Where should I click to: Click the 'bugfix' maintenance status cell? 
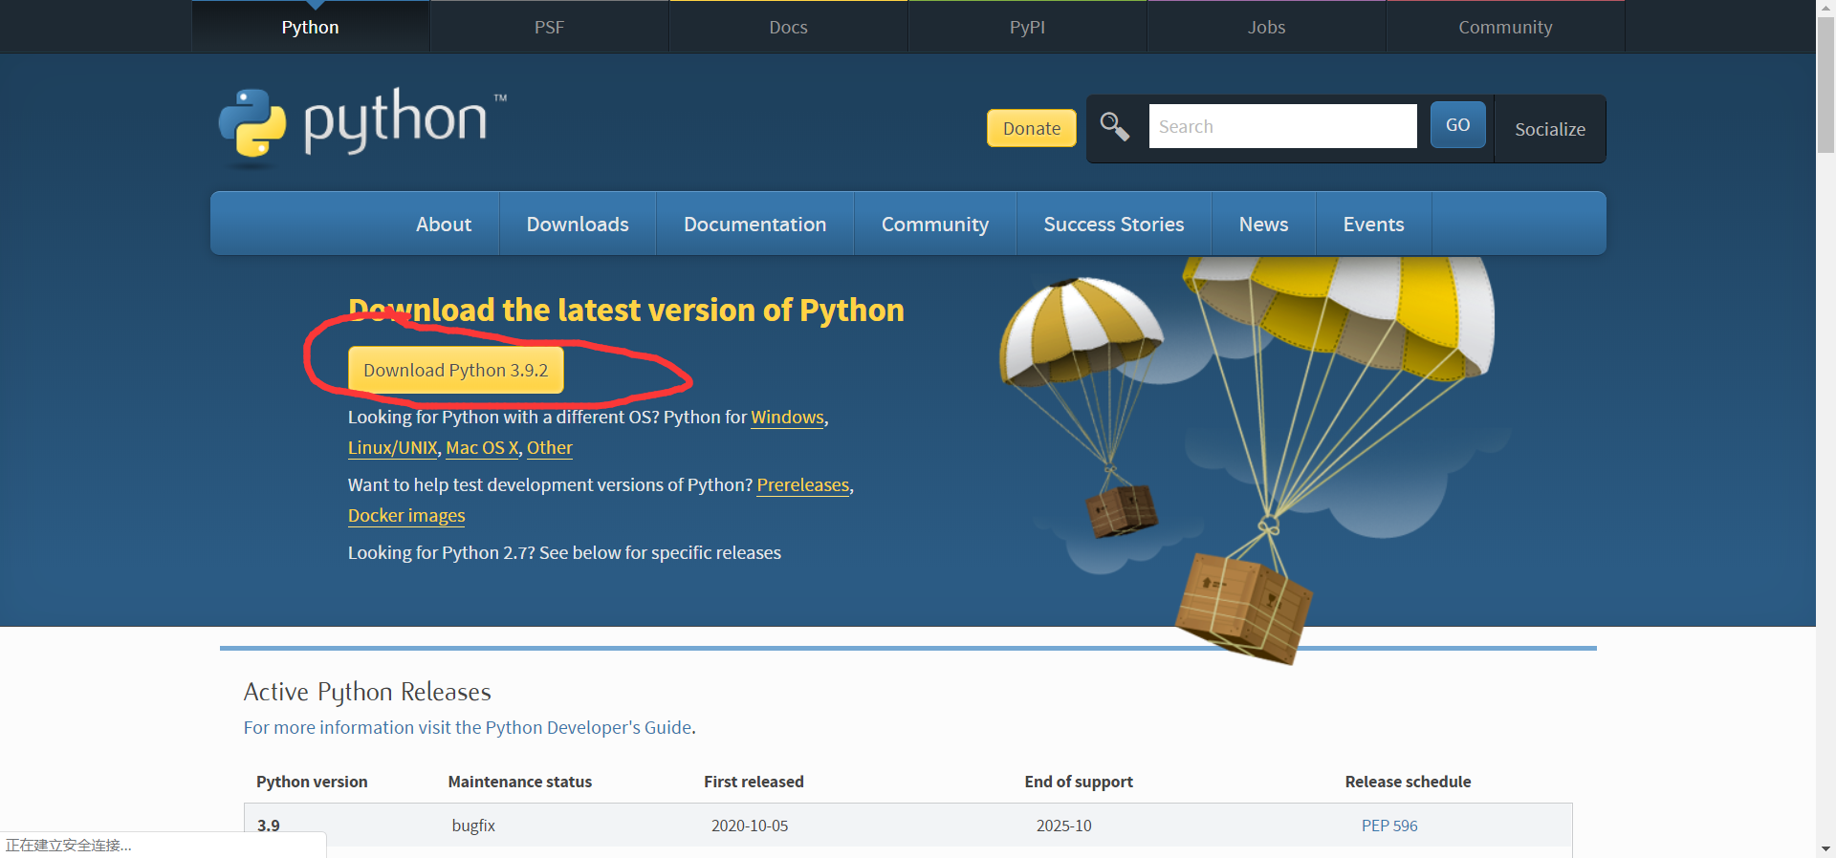click(x=473, y=826)
